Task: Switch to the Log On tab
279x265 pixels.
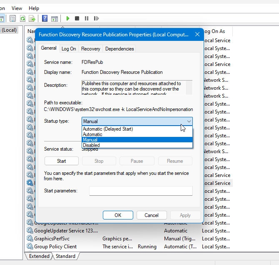Action: [69, 49]
